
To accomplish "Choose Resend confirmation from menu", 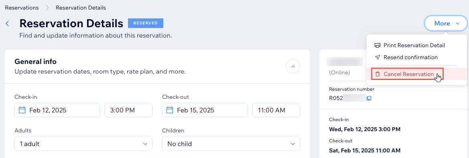I will pos(410,57).
